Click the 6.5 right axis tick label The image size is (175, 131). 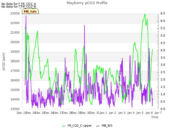pyautogui.click(x=163, y=13)
